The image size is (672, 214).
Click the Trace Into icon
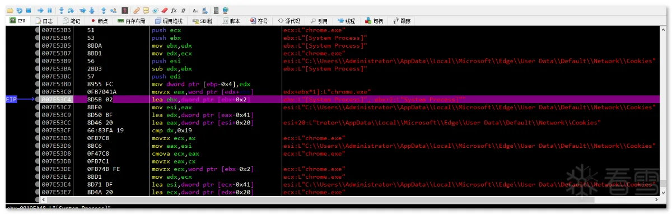[x=82, y=10]
